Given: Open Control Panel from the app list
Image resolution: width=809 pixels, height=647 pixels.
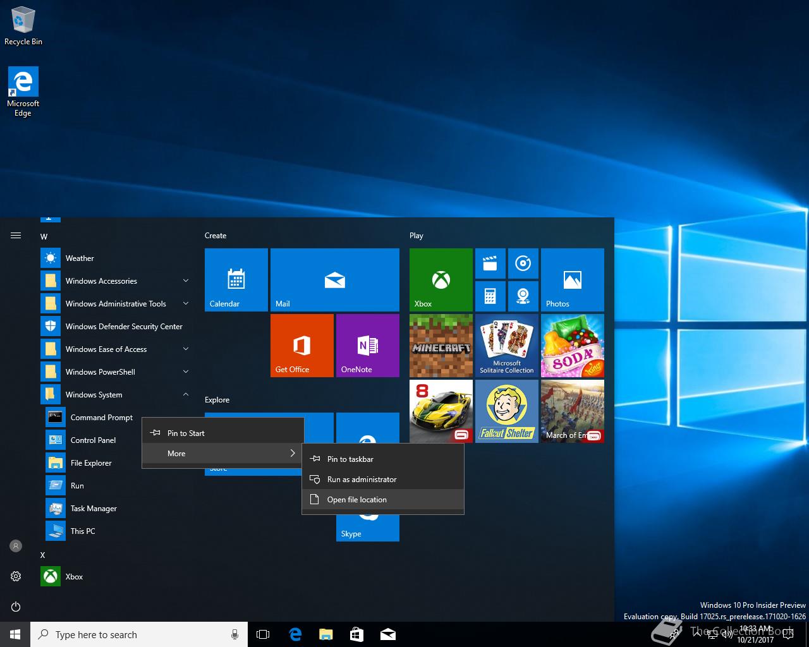Looking at the screenshot, I should 93,440.
